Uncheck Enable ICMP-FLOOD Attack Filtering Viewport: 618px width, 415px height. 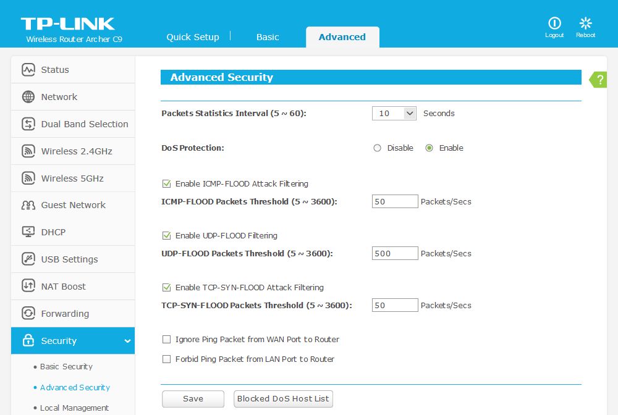pyautogui.click(x=167, y=184)
